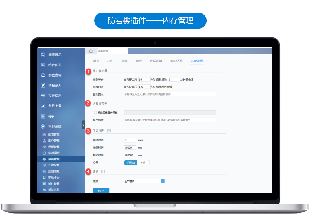Open the 移动平台 phone icon
This screenshot has width=310, height=215.
tap(44, 178)
